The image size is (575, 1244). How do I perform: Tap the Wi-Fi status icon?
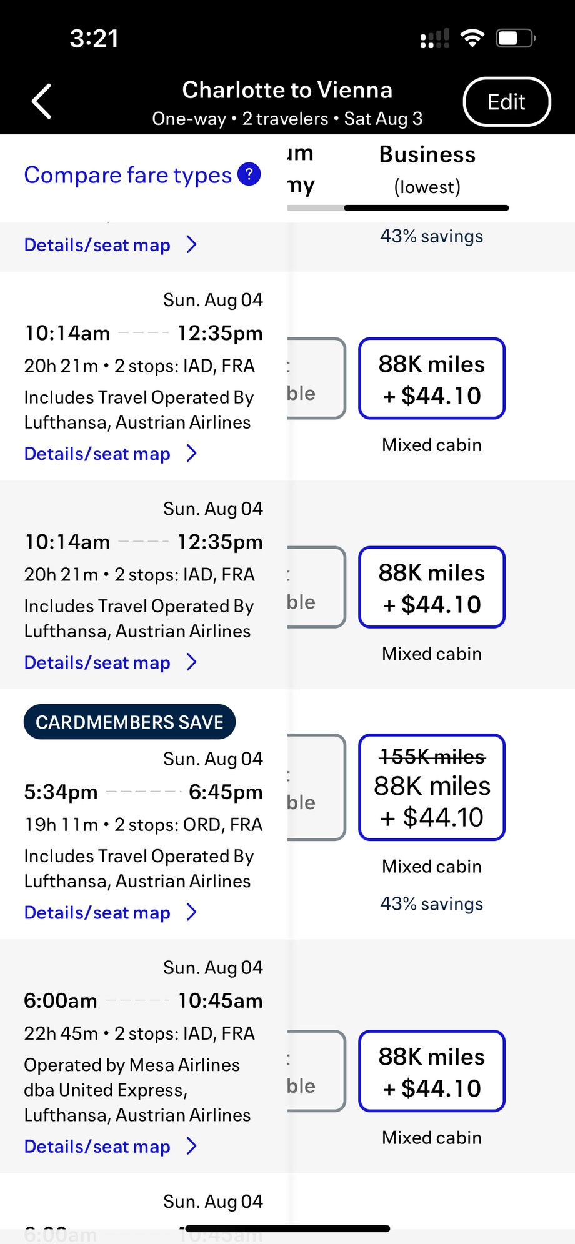472,38
